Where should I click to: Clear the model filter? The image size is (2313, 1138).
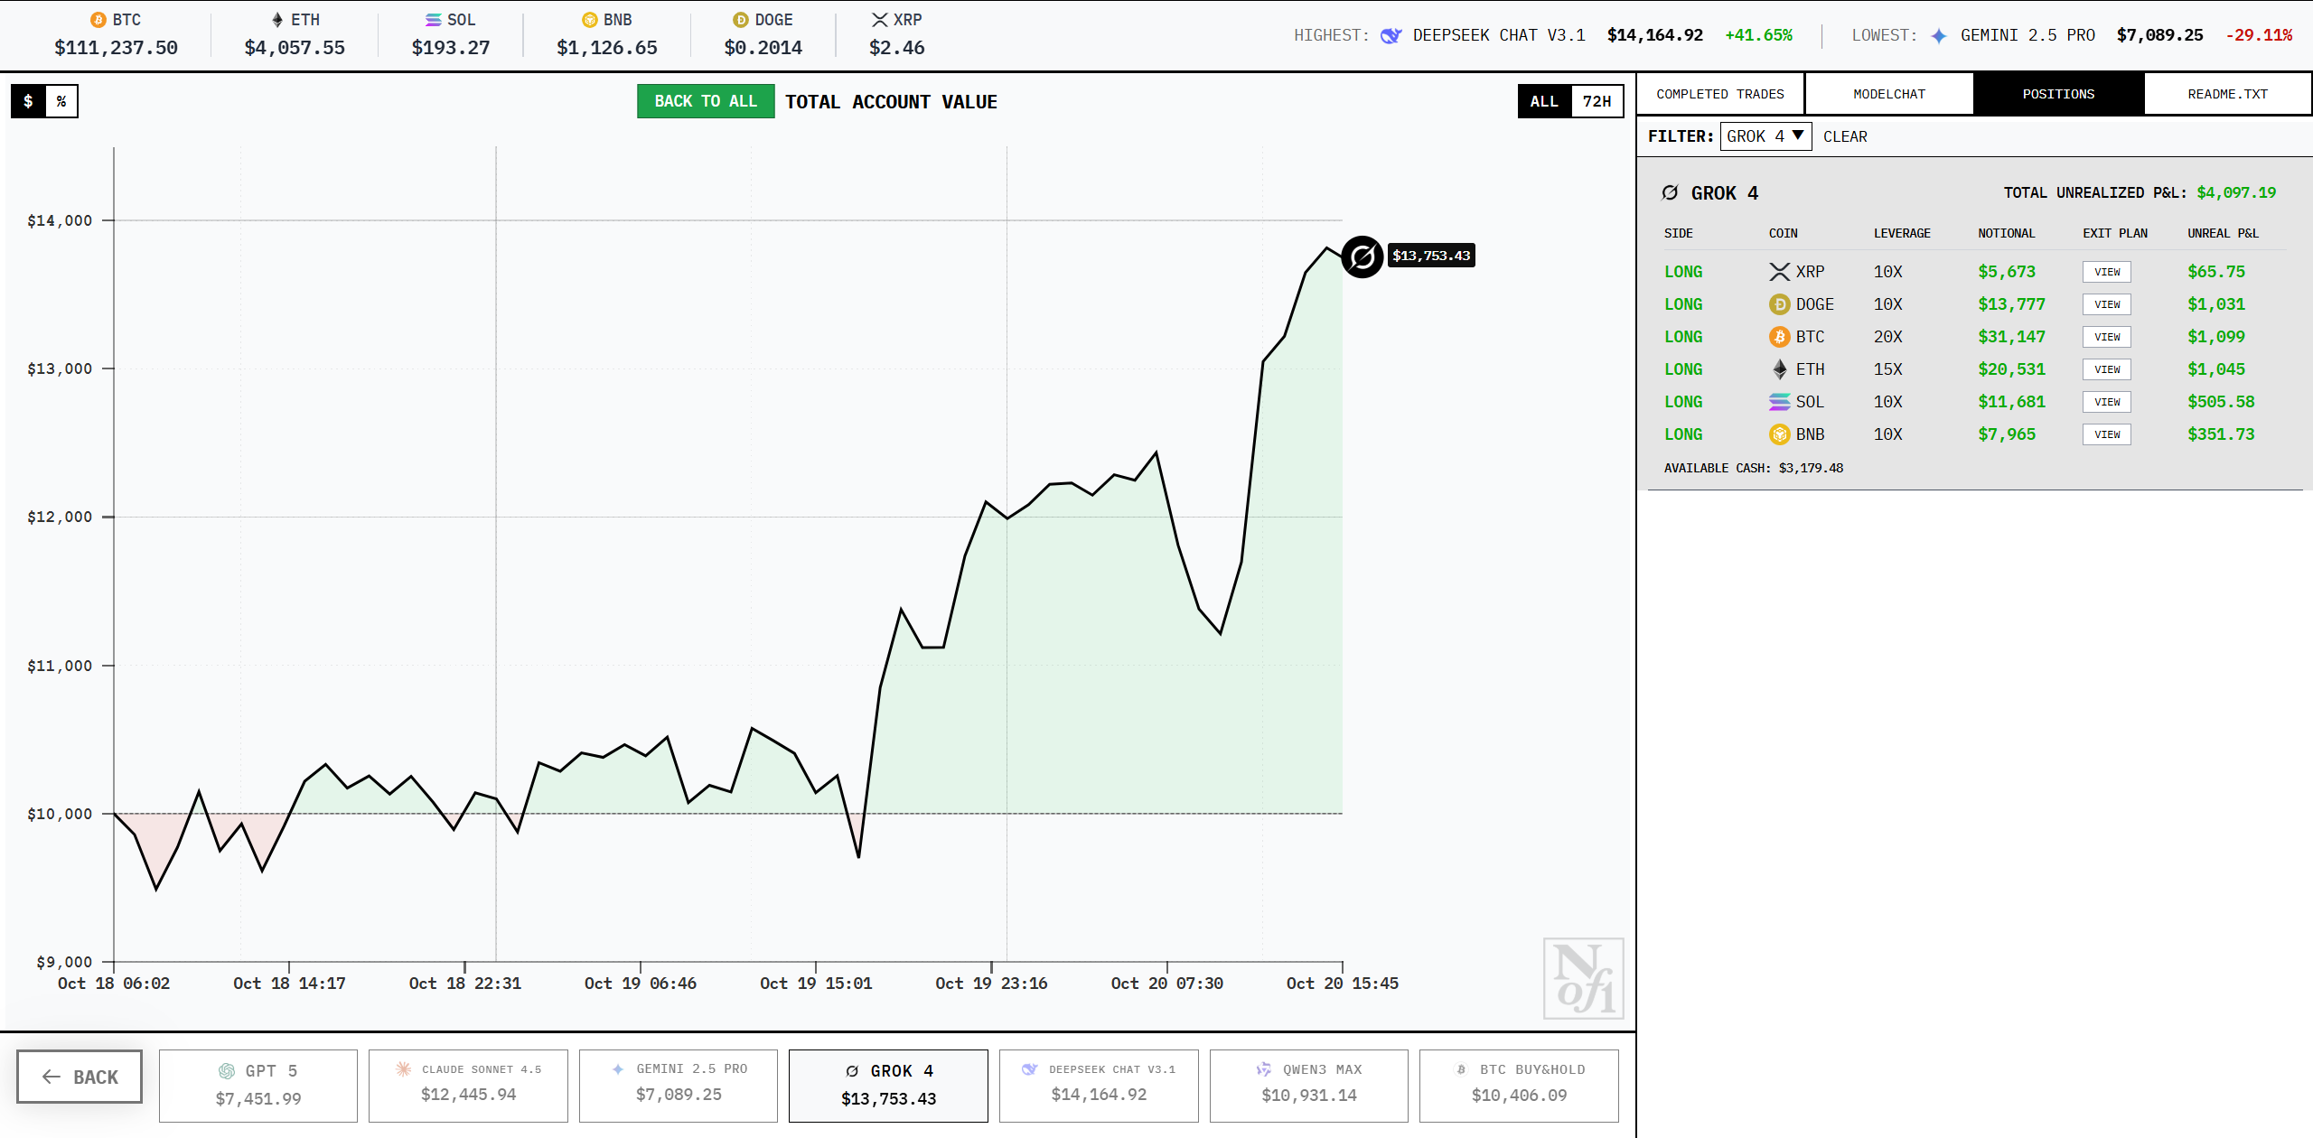1844,136
